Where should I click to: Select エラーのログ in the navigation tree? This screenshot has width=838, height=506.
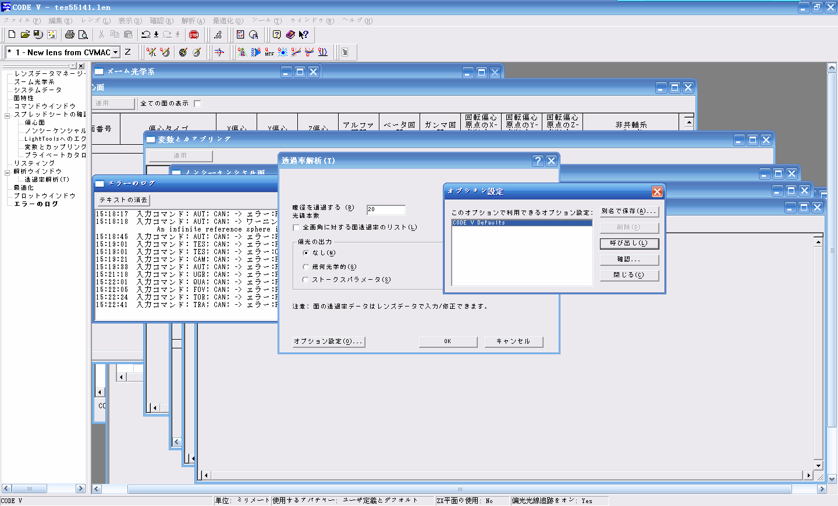click(x=36, y=204)
